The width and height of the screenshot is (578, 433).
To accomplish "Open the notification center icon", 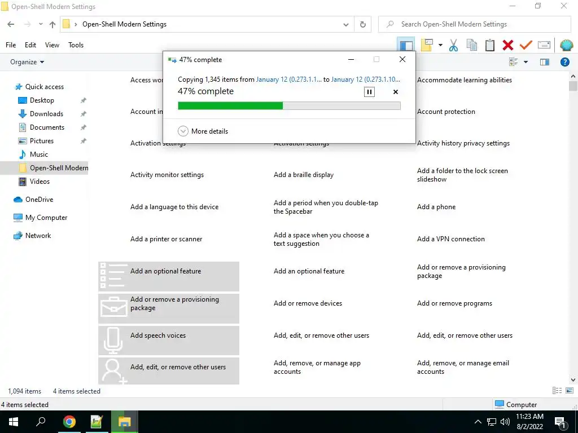I will (561, 423).
